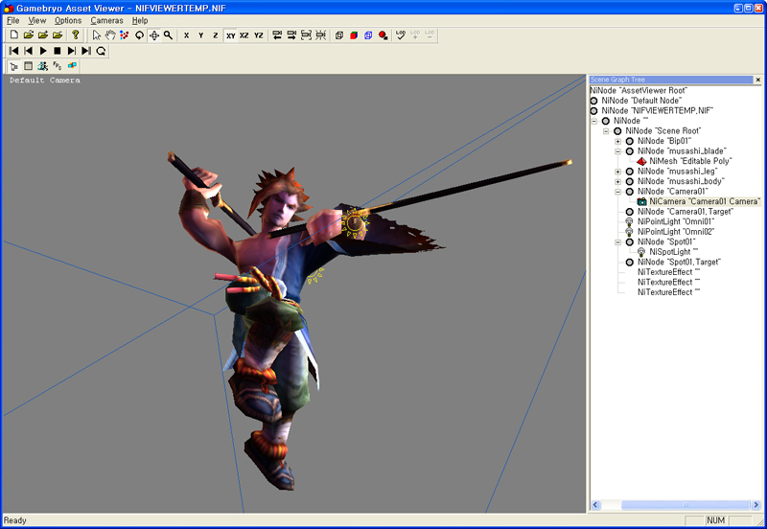Toggle X axis constraint
767x529 pixels.
(x=186, y=35)
